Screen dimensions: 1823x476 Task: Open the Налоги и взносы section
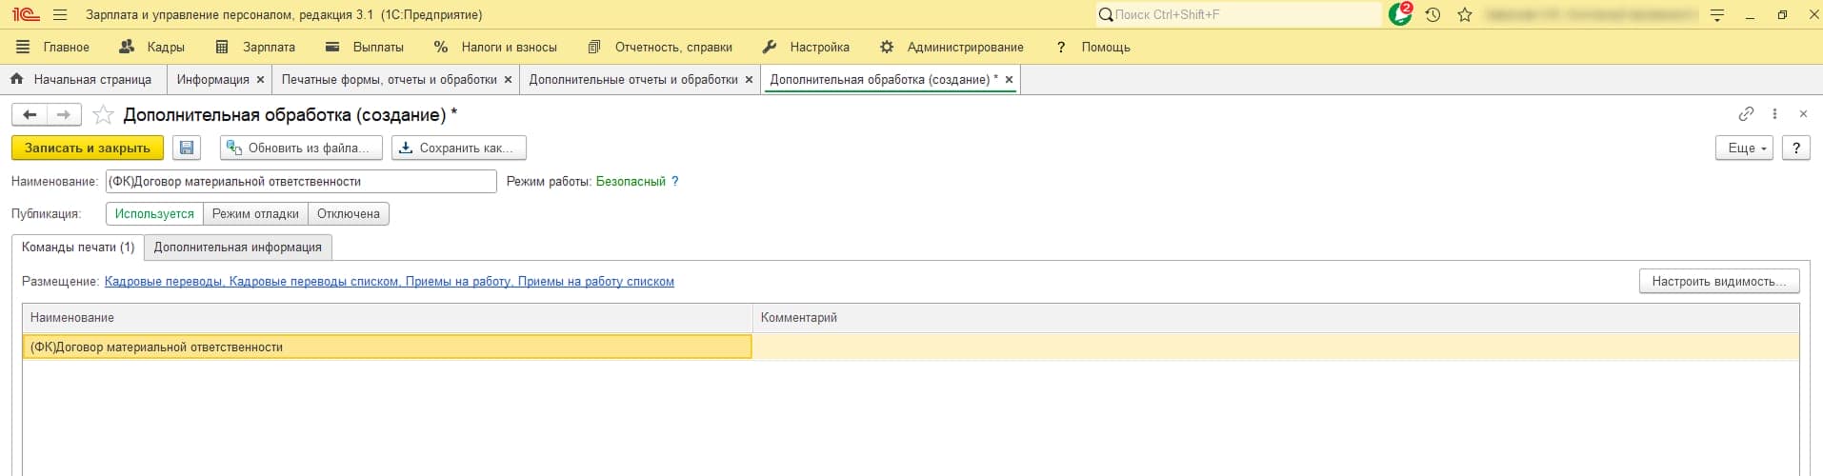point(494,47)
